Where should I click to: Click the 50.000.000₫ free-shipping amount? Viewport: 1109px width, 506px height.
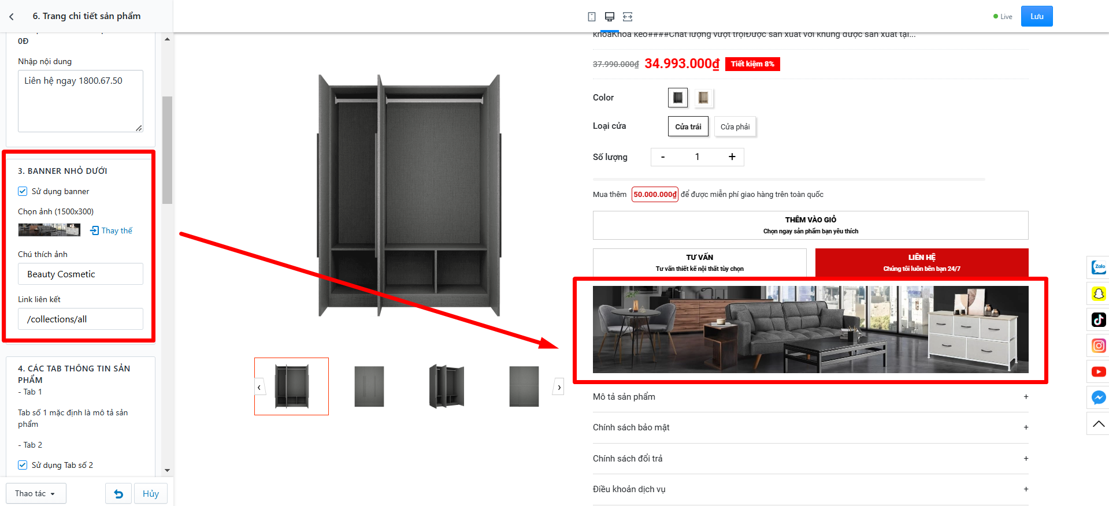click(x=655, y=195)
